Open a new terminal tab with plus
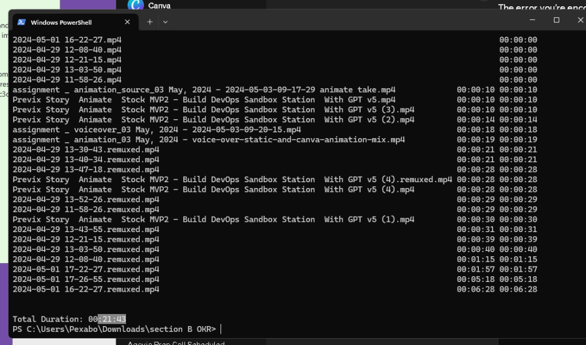586x345 pixels. [x=150, y=22]
